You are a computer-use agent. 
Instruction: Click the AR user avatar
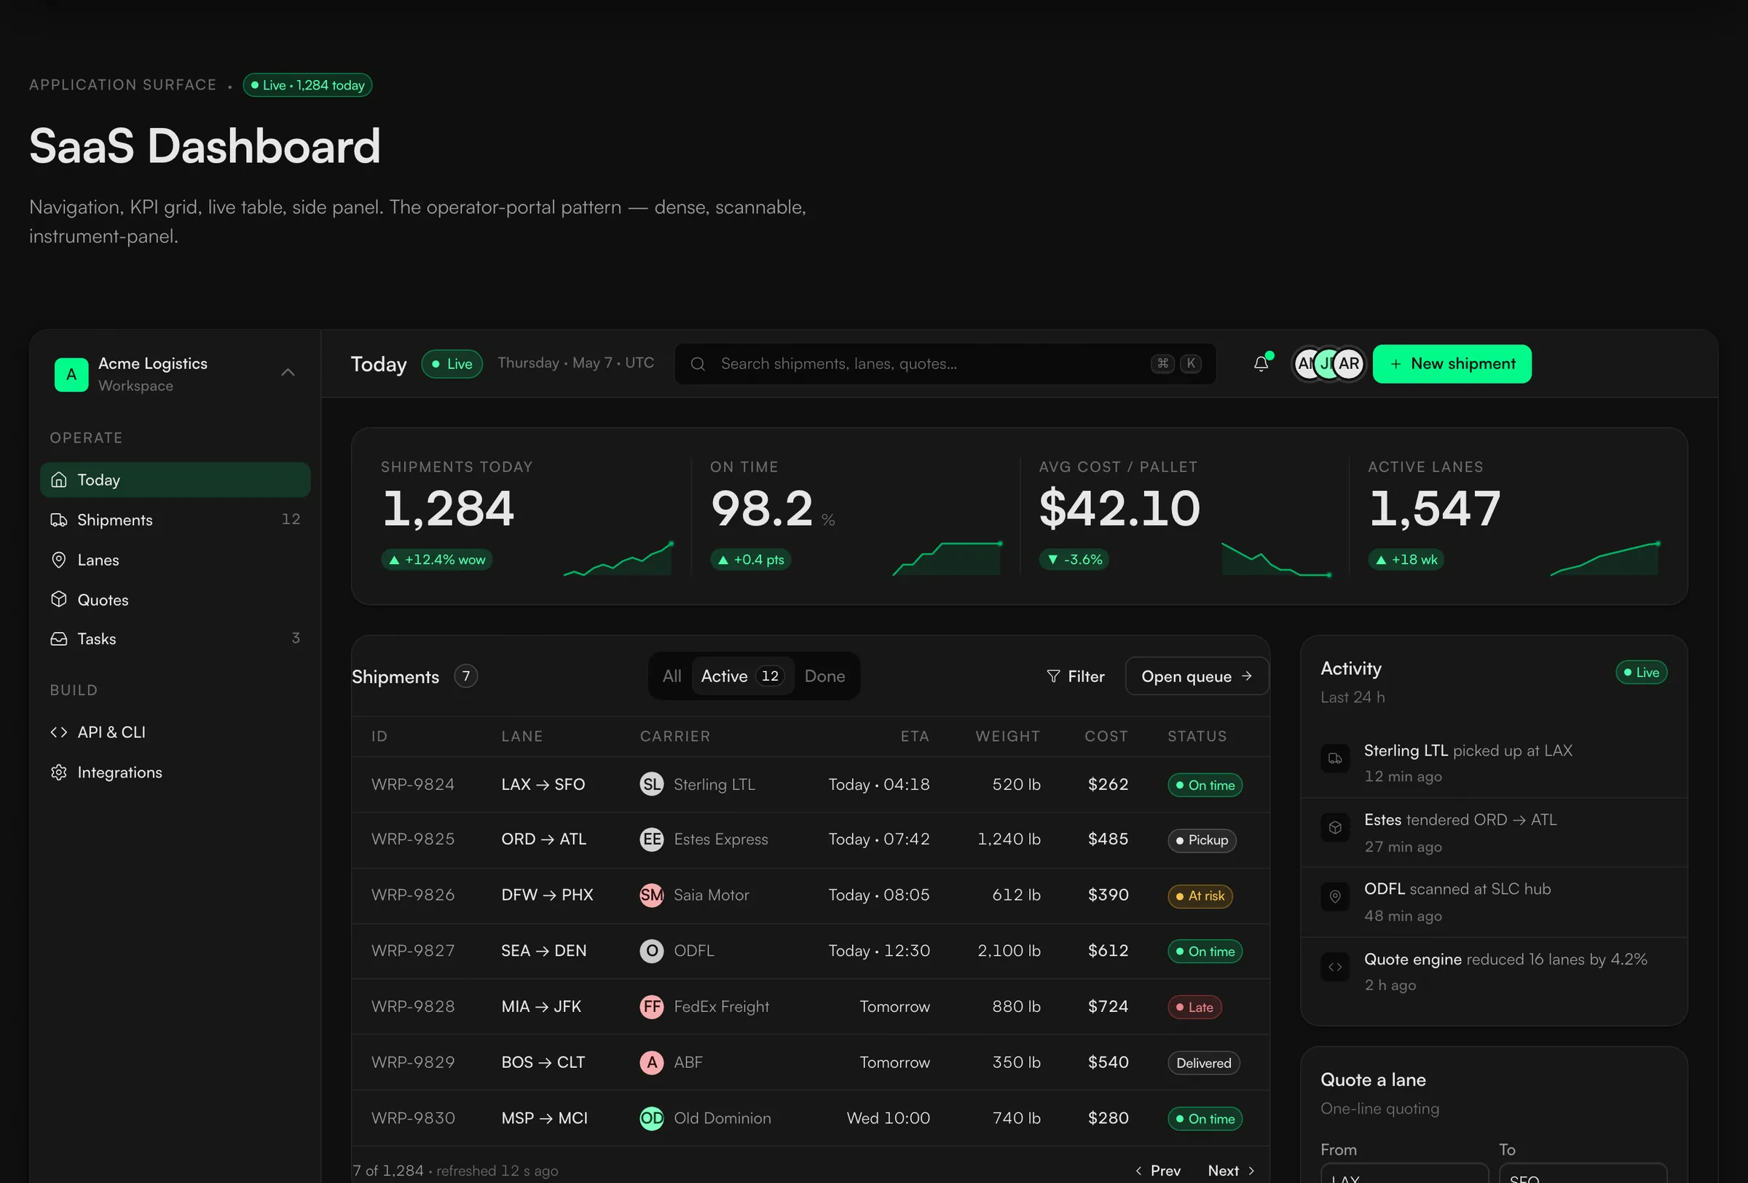[1349, 364]
